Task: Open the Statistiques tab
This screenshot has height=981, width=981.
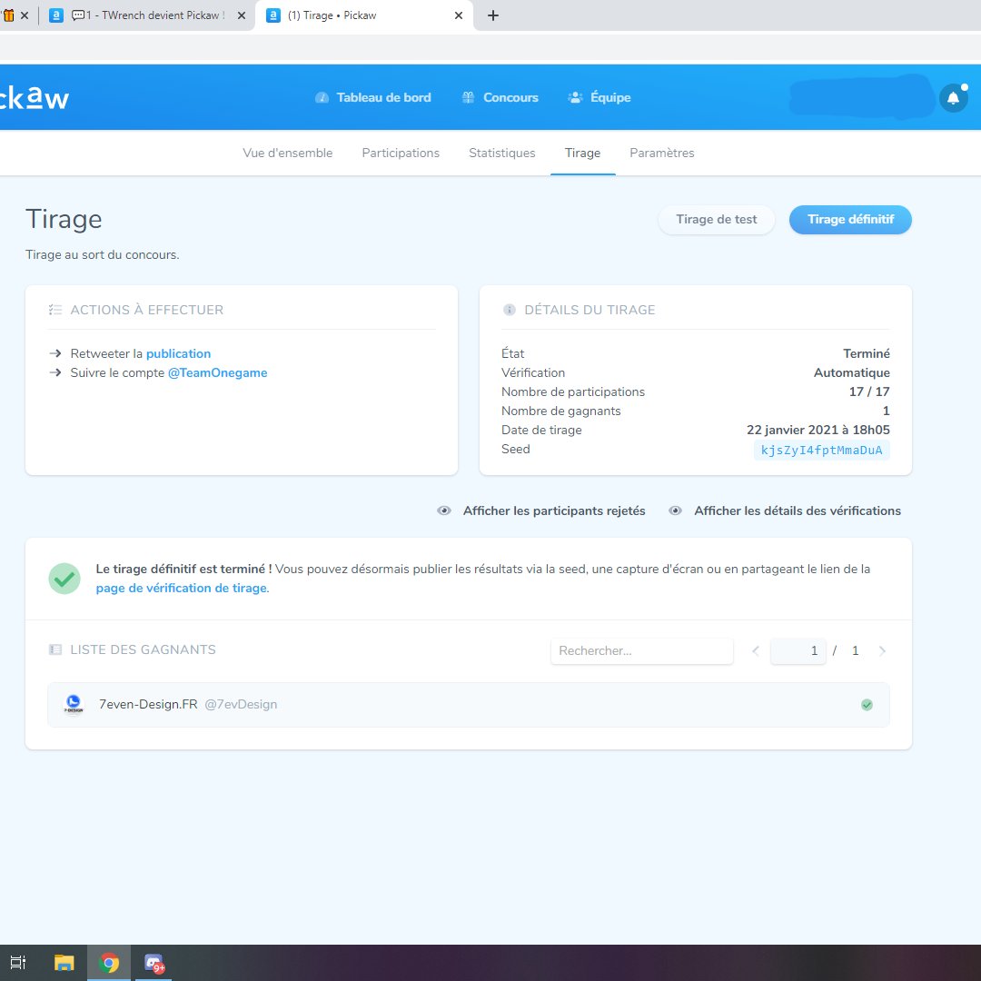Action: point(501,153)
